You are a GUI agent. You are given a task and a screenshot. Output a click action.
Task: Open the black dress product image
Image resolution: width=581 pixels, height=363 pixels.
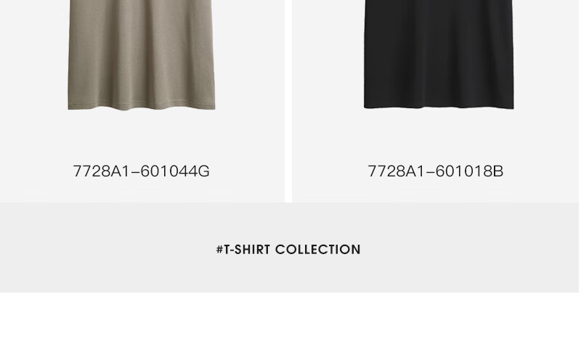tap(439, 54)
